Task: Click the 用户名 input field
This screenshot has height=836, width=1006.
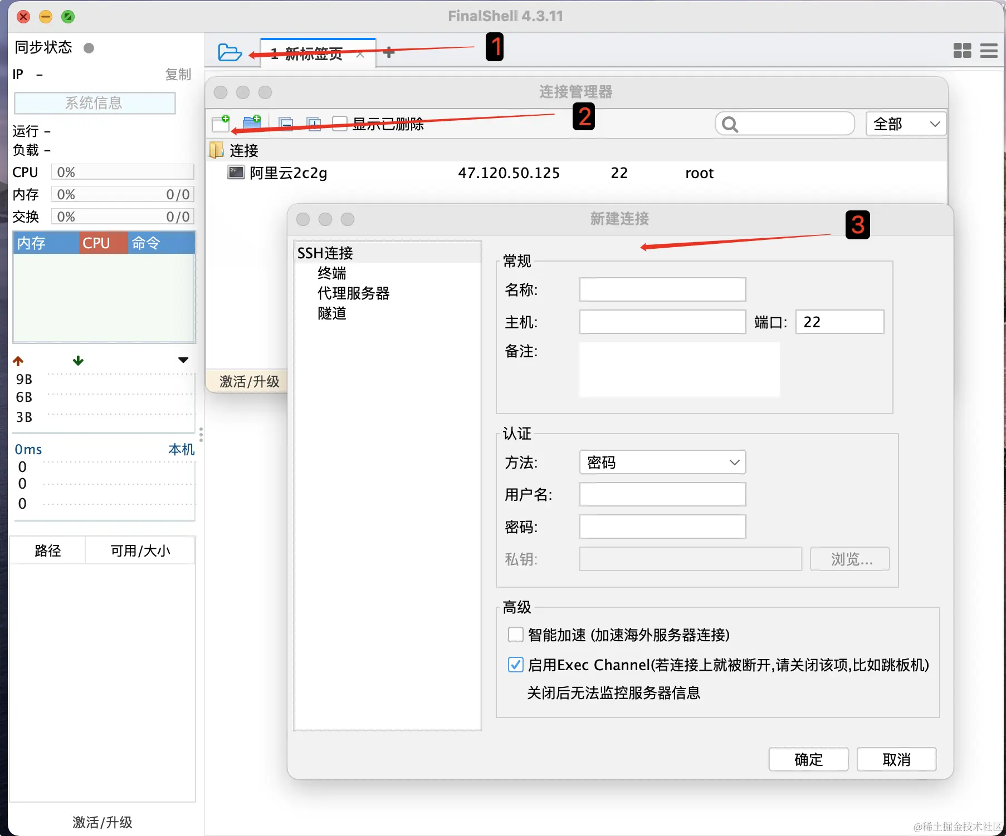Action: (662, 494)
